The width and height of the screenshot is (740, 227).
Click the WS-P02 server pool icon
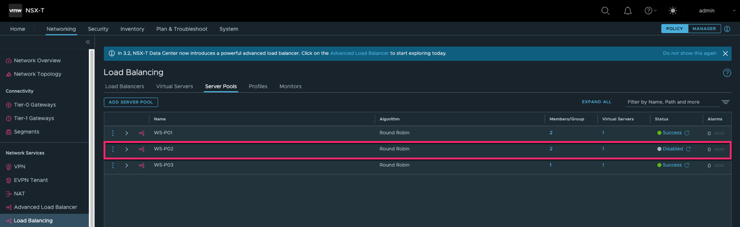[142, 149]
